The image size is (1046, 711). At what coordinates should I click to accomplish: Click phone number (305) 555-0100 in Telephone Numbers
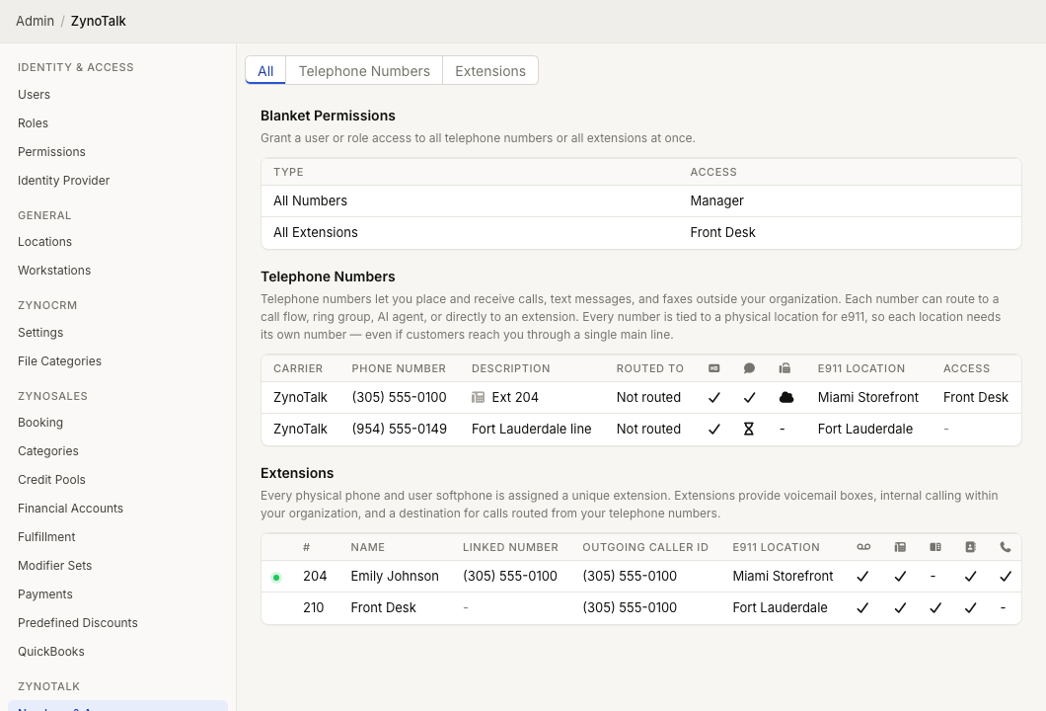[x=399, y=398]
